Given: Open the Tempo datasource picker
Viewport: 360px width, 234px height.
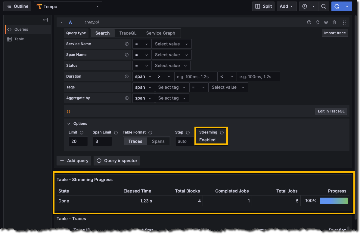Looking at the screenshot, I should coord(68,6).
